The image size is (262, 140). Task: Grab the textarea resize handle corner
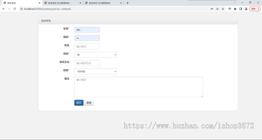coord(202,96)
